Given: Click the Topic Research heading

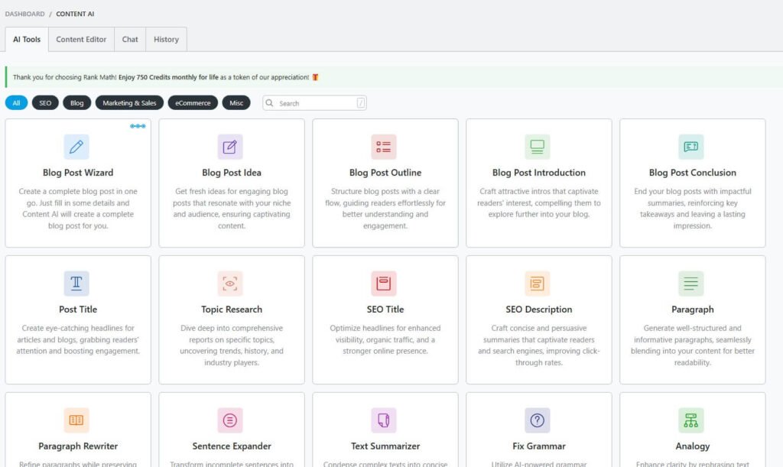Looking at the screenshot, I should tap(232, 310).
